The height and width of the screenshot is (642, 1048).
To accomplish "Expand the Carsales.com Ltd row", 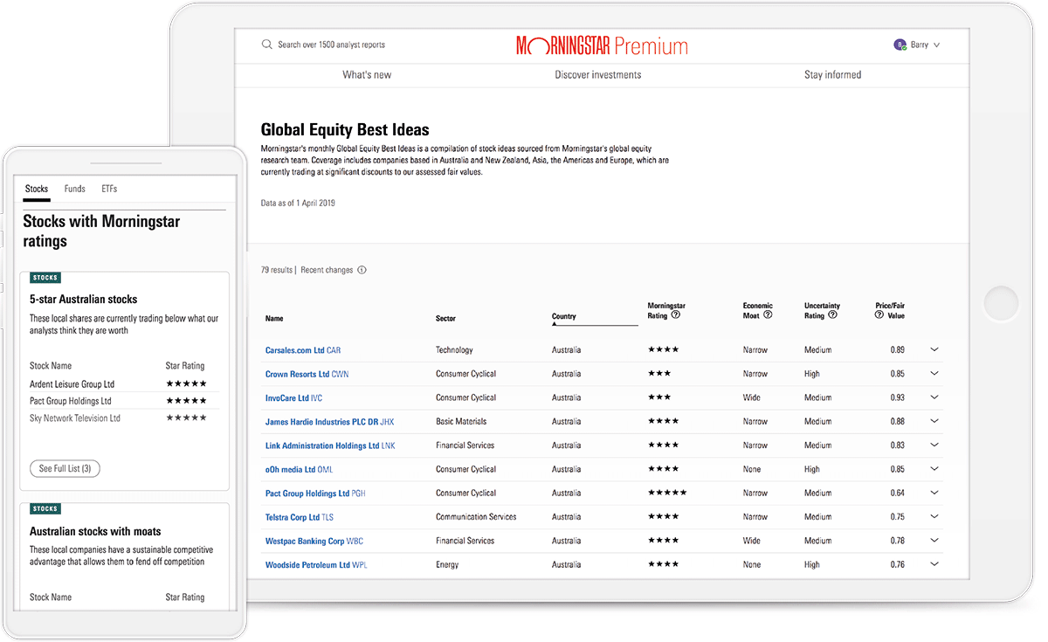I will (934, 349).
